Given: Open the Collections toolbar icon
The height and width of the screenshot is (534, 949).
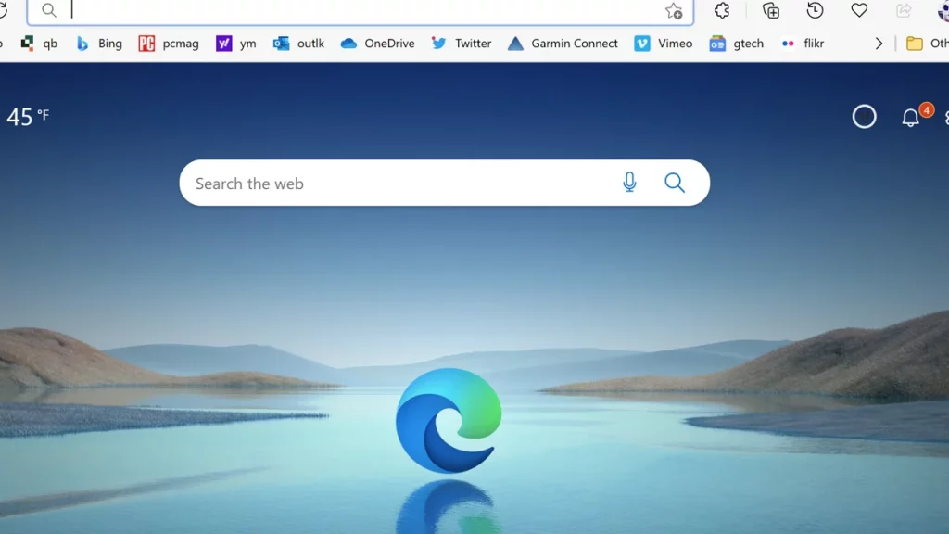Looking at the screenshot, I should [770, 10].
